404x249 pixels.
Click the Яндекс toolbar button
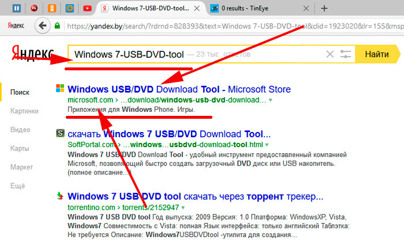(16, 25)
